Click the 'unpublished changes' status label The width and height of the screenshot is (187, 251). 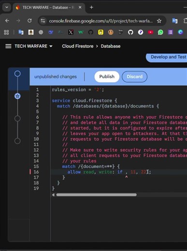tap(56, 77)
